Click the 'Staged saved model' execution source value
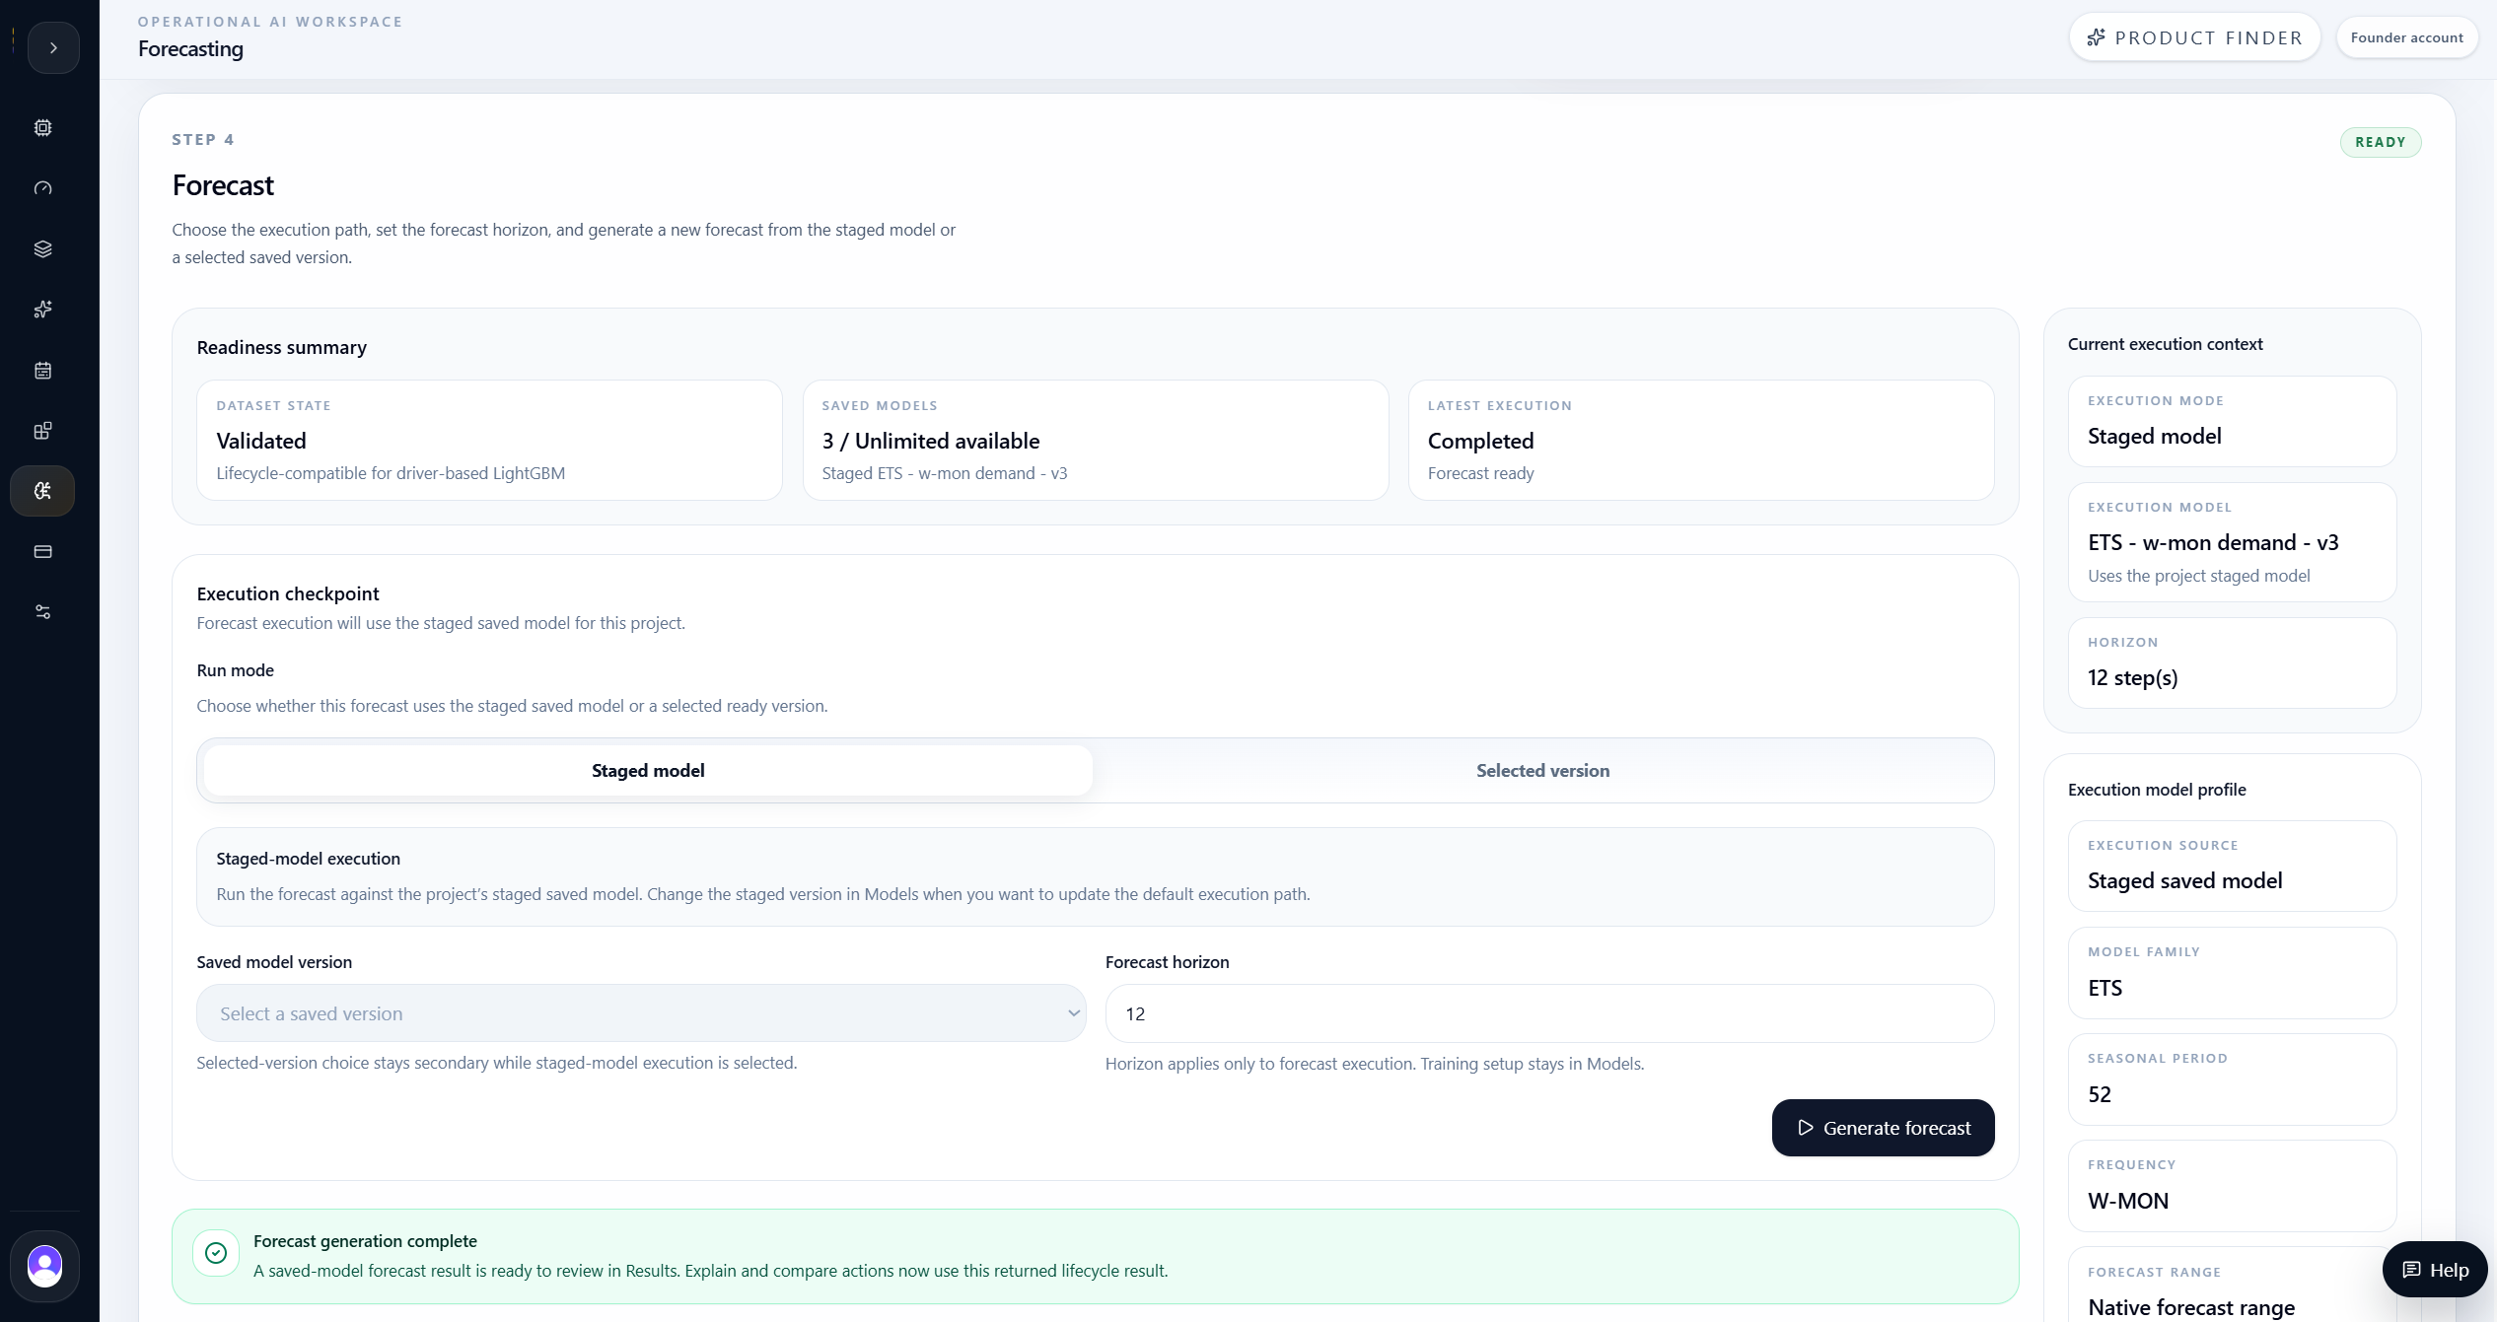The width and height of the screenshot is (2497, 1322). (x=2184, y=880)
